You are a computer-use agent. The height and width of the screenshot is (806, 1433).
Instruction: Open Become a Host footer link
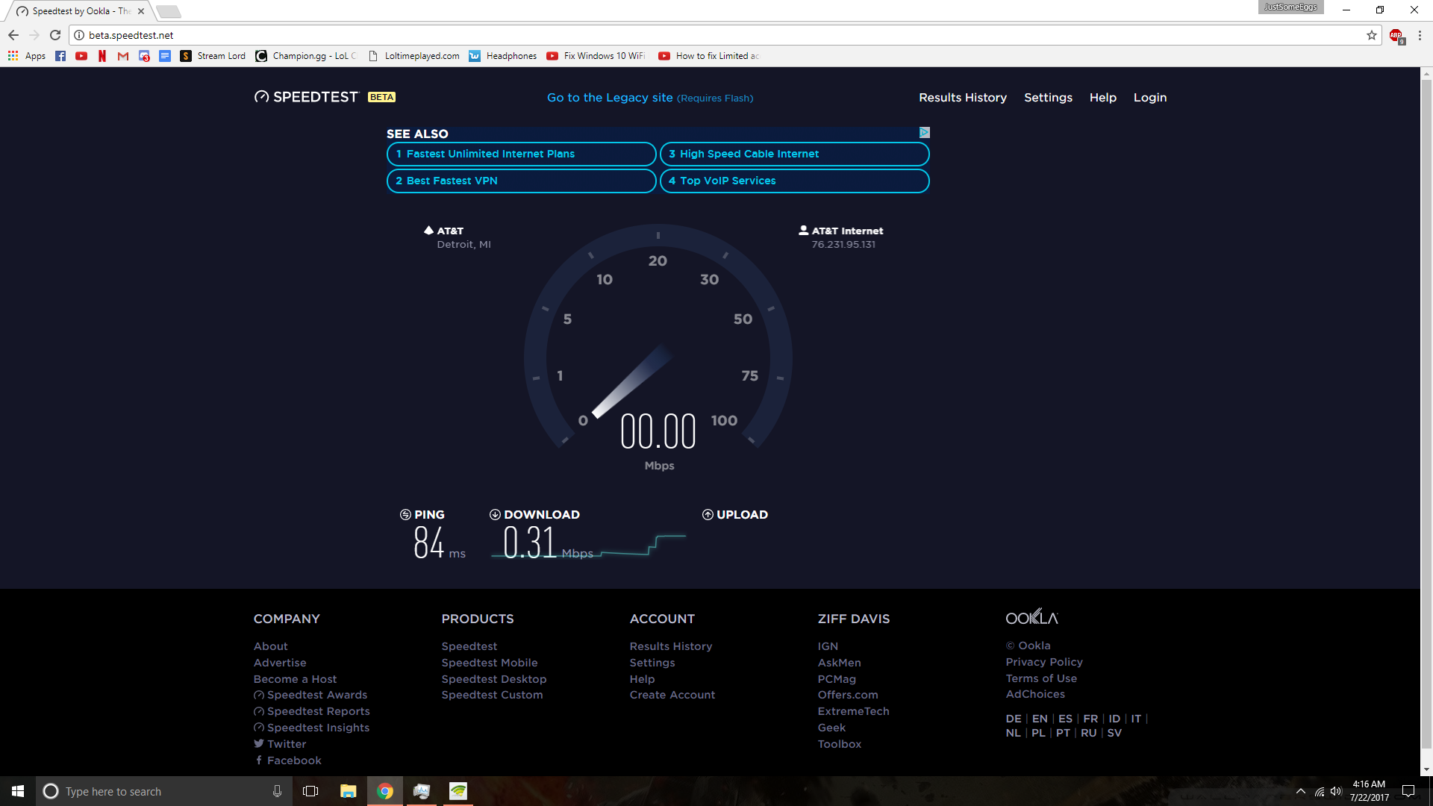point(295,679)
